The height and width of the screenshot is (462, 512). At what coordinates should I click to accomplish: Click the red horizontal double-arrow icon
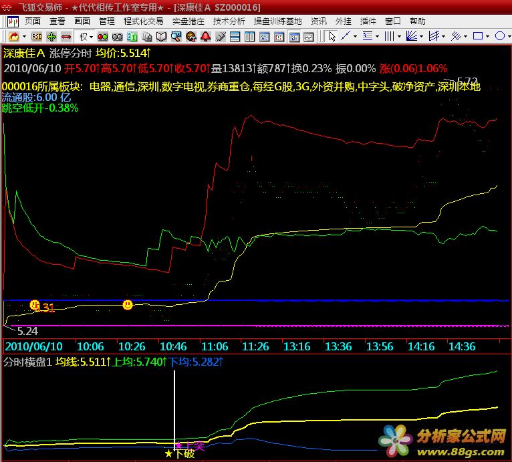pos(66,36)
